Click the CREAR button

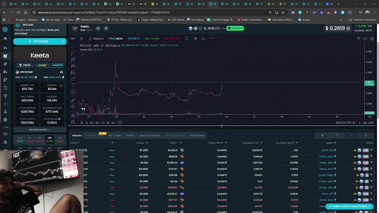coord(25,65)
